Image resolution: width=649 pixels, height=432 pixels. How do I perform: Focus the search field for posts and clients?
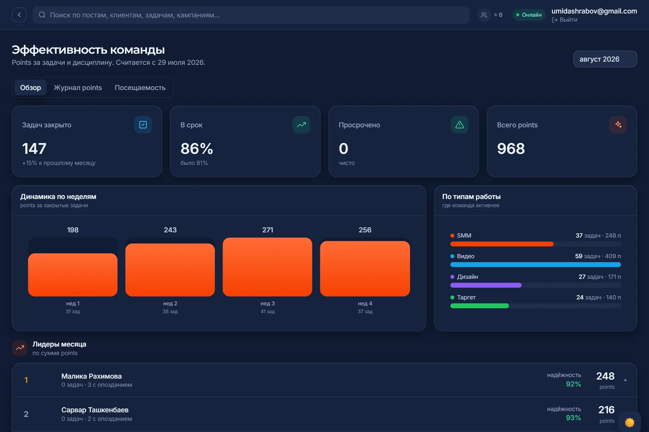[x=251, y=15]
